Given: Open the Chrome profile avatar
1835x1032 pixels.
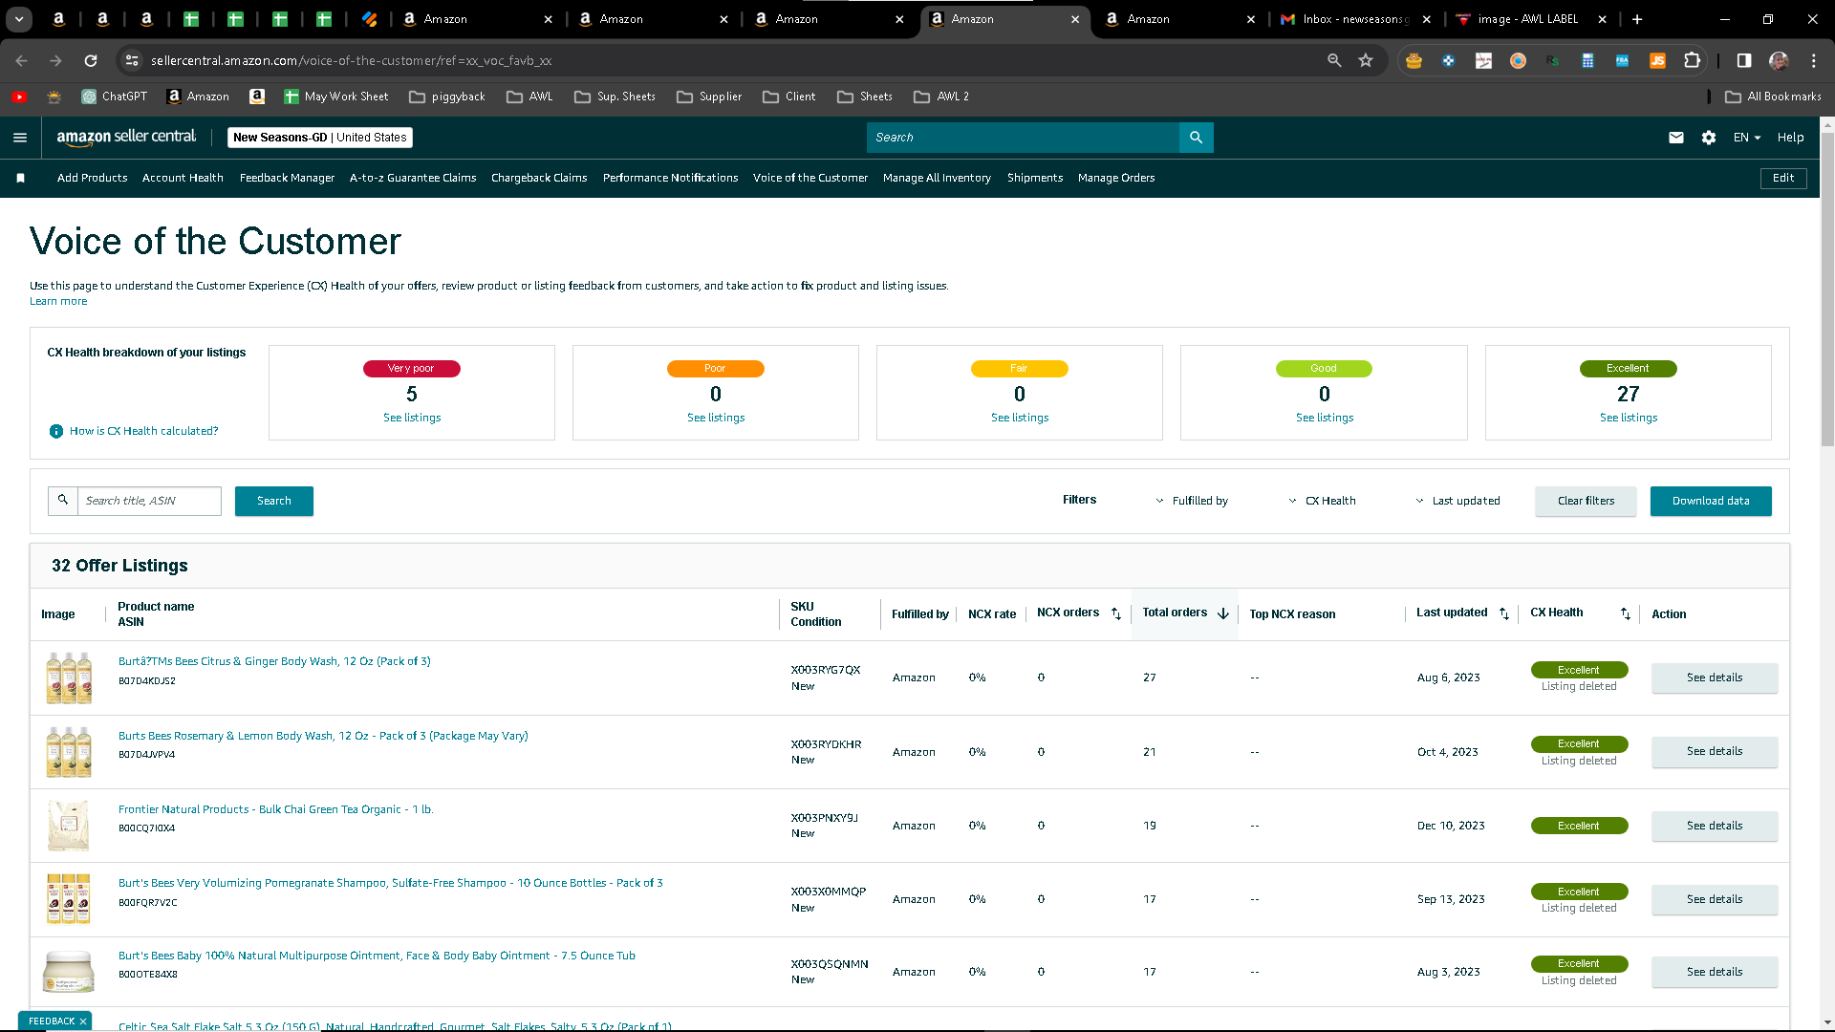Looking at the screenshot, I should [x=1779, y=60].
